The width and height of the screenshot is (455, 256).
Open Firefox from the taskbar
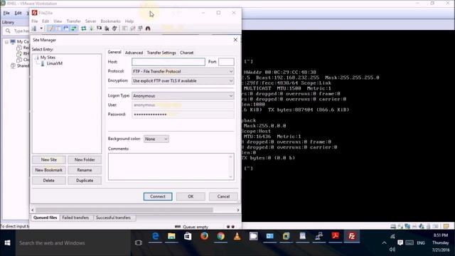point(204,236)
